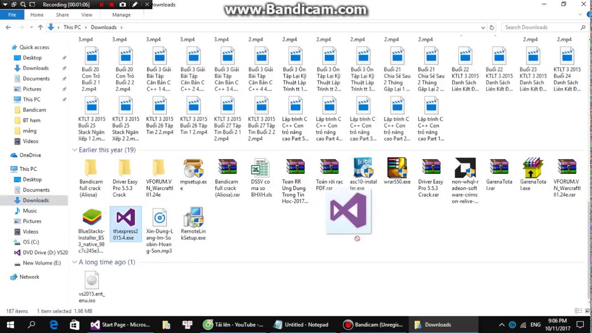The height and width of the screenshot is (333, 592).
Task: Open Bandicam folder in navigation pane
Action: pos(34,110)
